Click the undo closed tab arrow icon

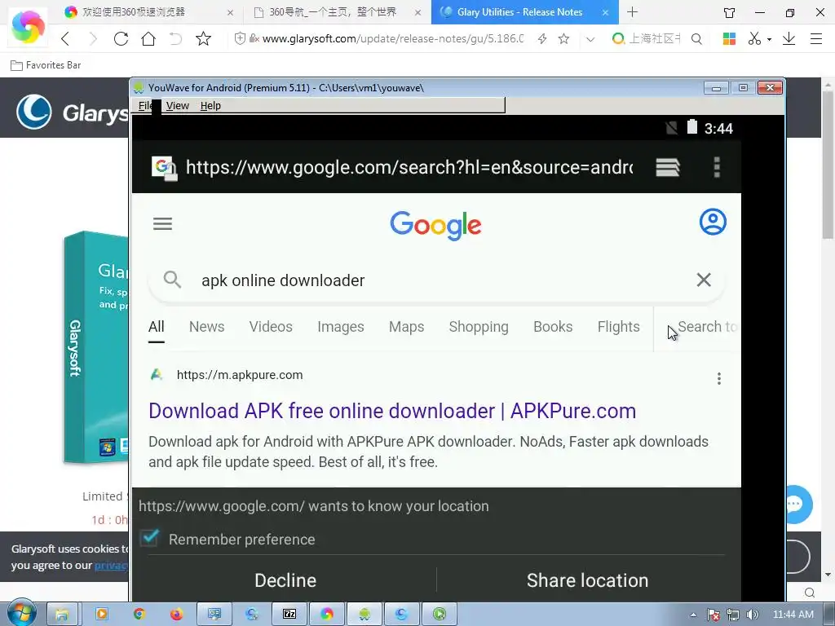pyautogui.click(x=176, y=38)
